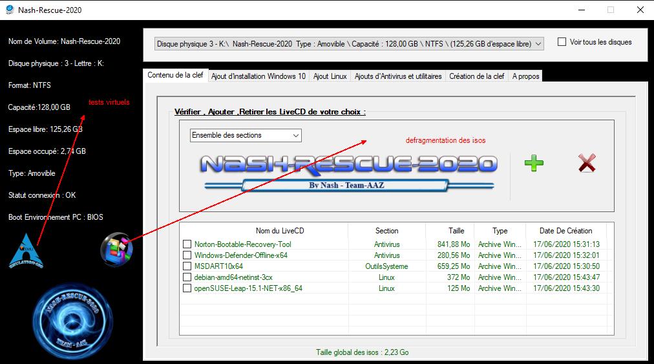
Task: Go to Ajouts d'Antivirus et utilitaires tab
Action: [398, 76]
